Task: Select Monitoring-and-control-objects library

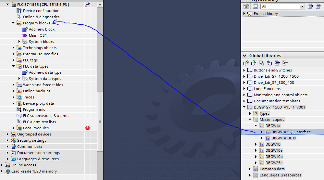Action: tap(280, 95)
